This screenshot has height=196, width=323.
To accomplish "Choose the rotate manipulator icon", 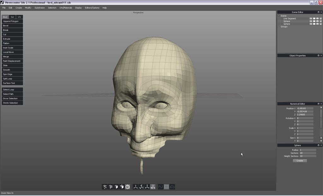I will (141, 187).
